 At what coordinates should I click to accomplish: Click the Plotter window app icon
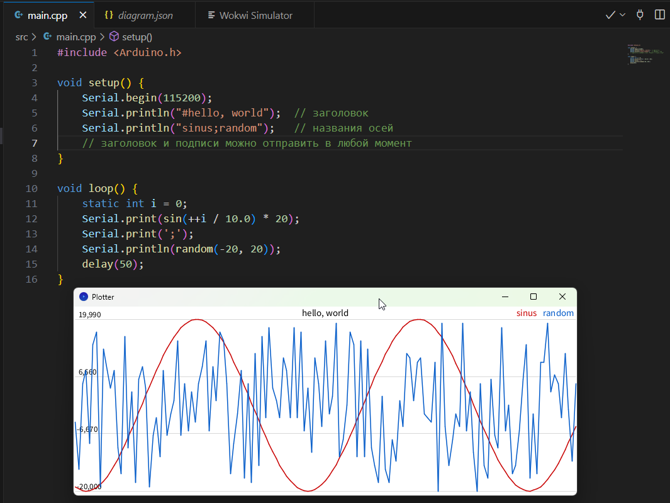(84, 297)
